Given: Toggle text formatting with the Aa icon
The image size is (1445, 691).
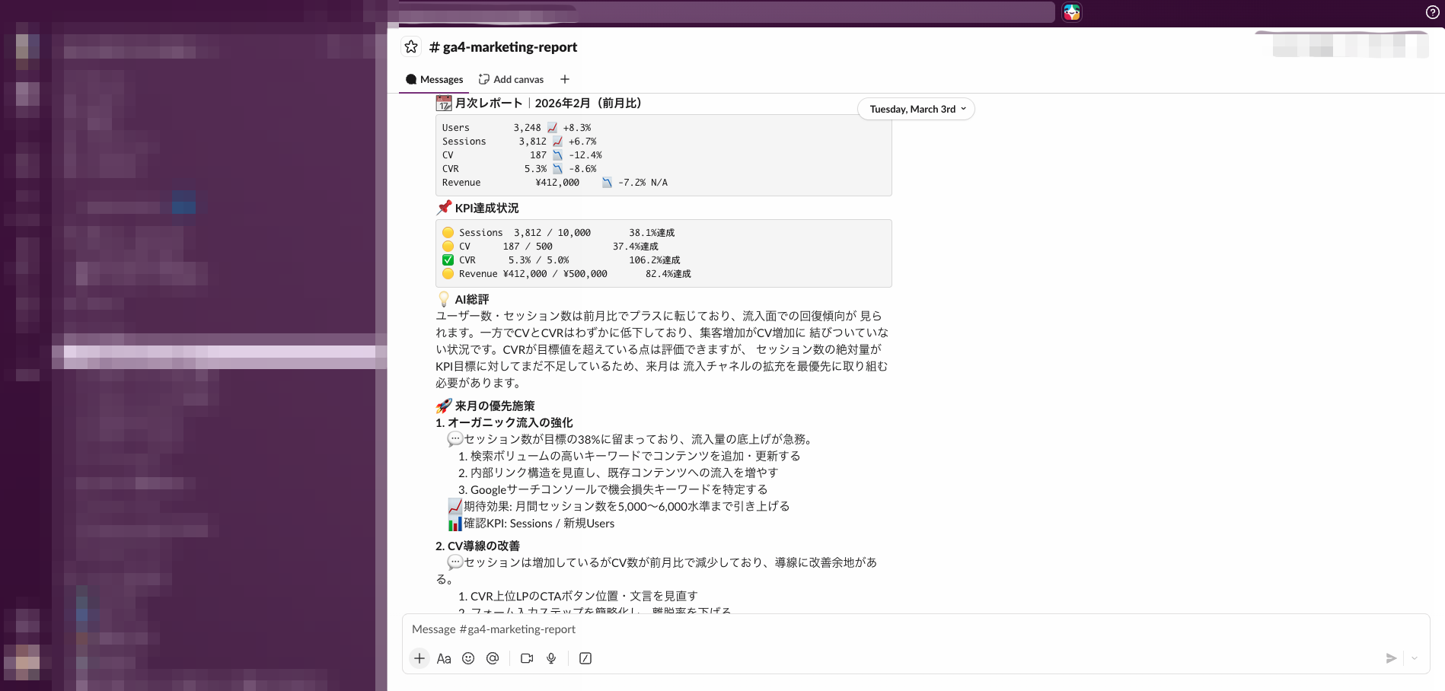Looking at the screenshot, I should tap(444, 658).
